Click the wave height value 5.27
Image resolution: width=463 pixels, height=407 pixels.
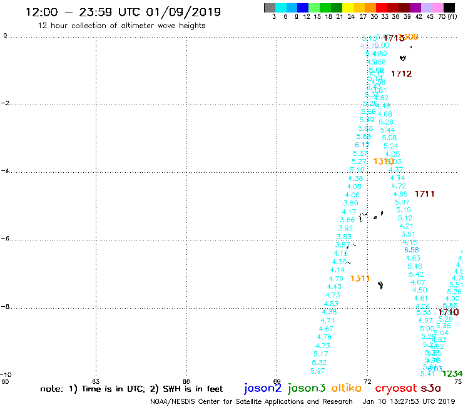pyautogui.click(x=359, y=162)
